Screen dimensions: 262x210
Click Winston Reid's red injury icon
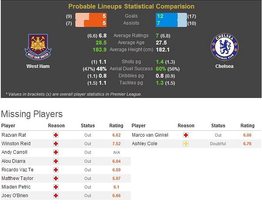point(56,144)
